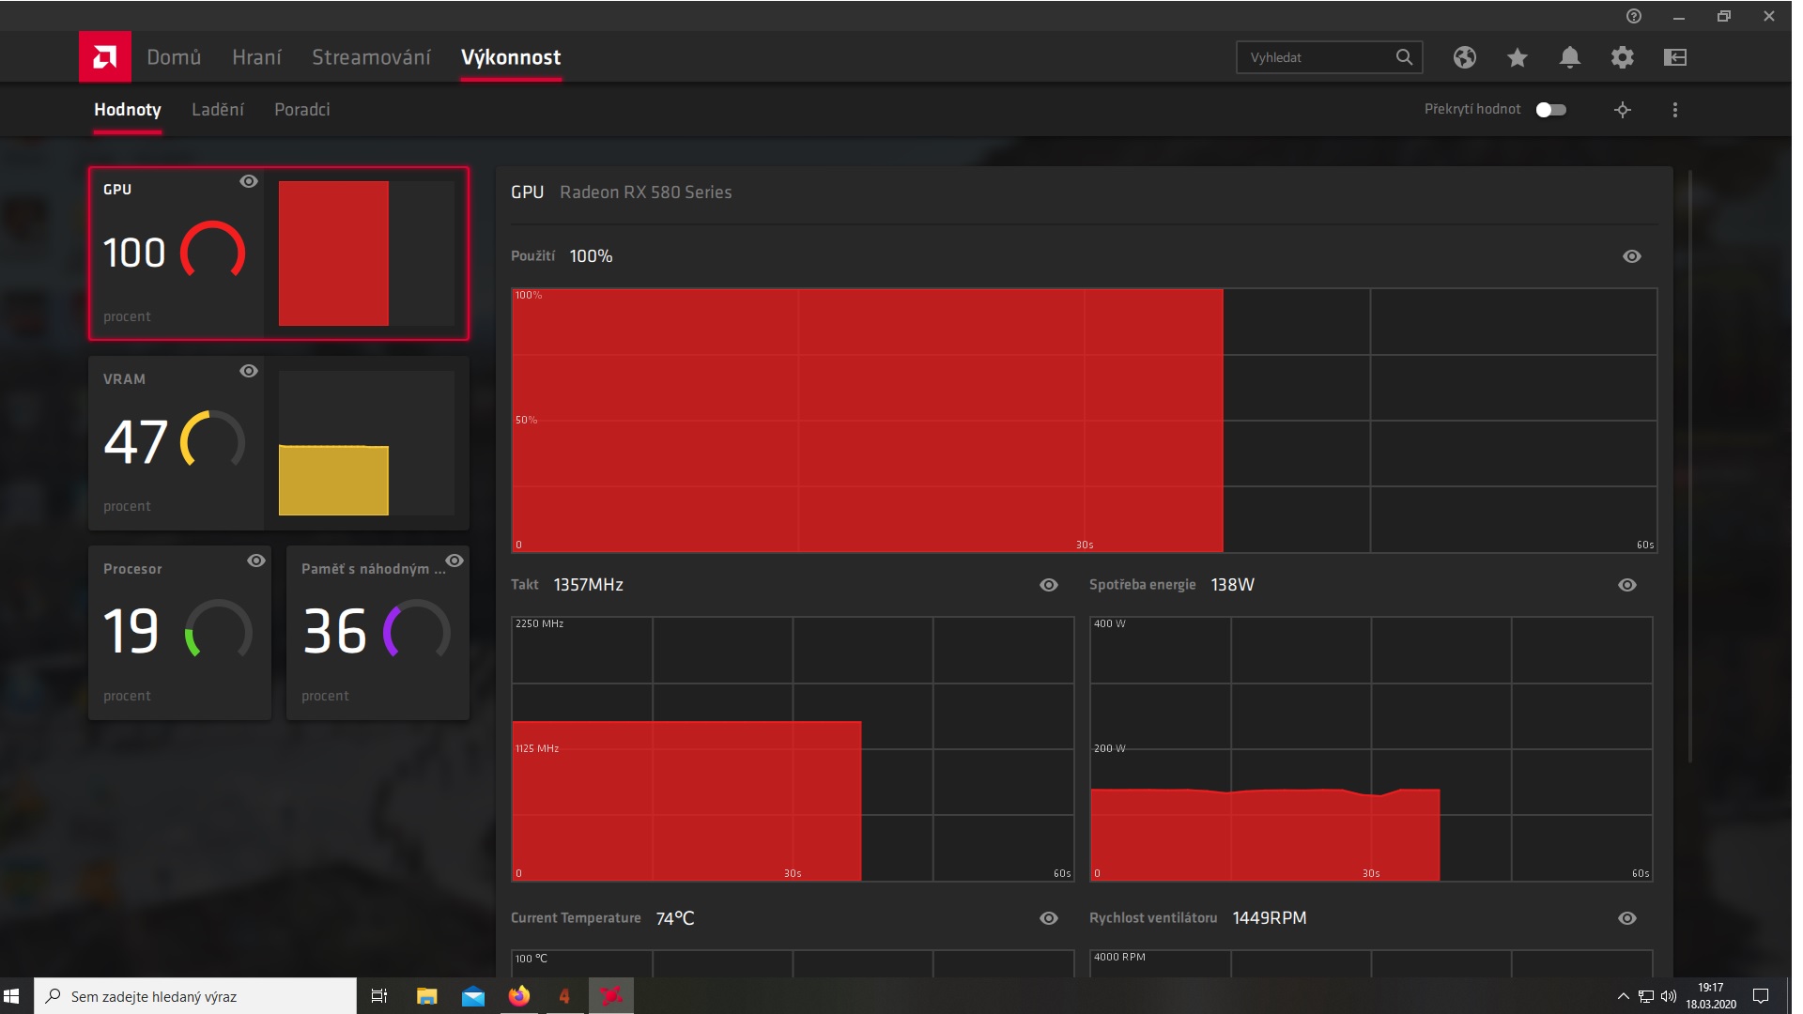Open Radeon settings gear
Screen dimensions: 1803x1014
click(x=1622, y=57)
